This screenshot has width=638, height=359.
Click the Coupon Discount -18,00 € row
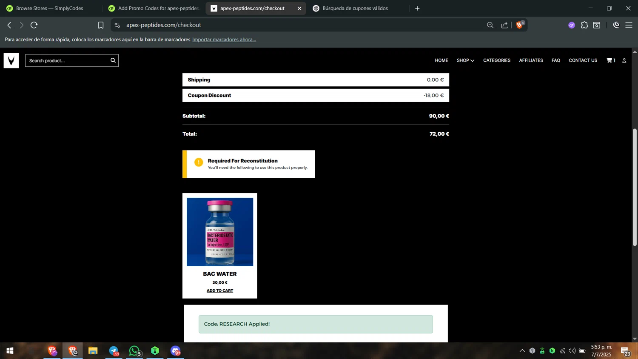tap(316, 95)
